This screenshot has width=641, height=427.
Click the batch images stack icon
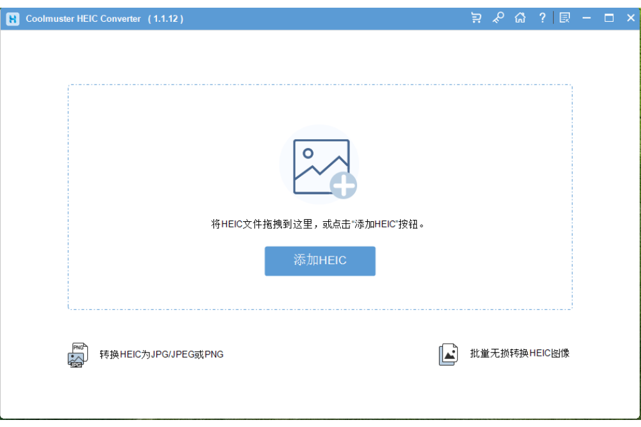448,354
